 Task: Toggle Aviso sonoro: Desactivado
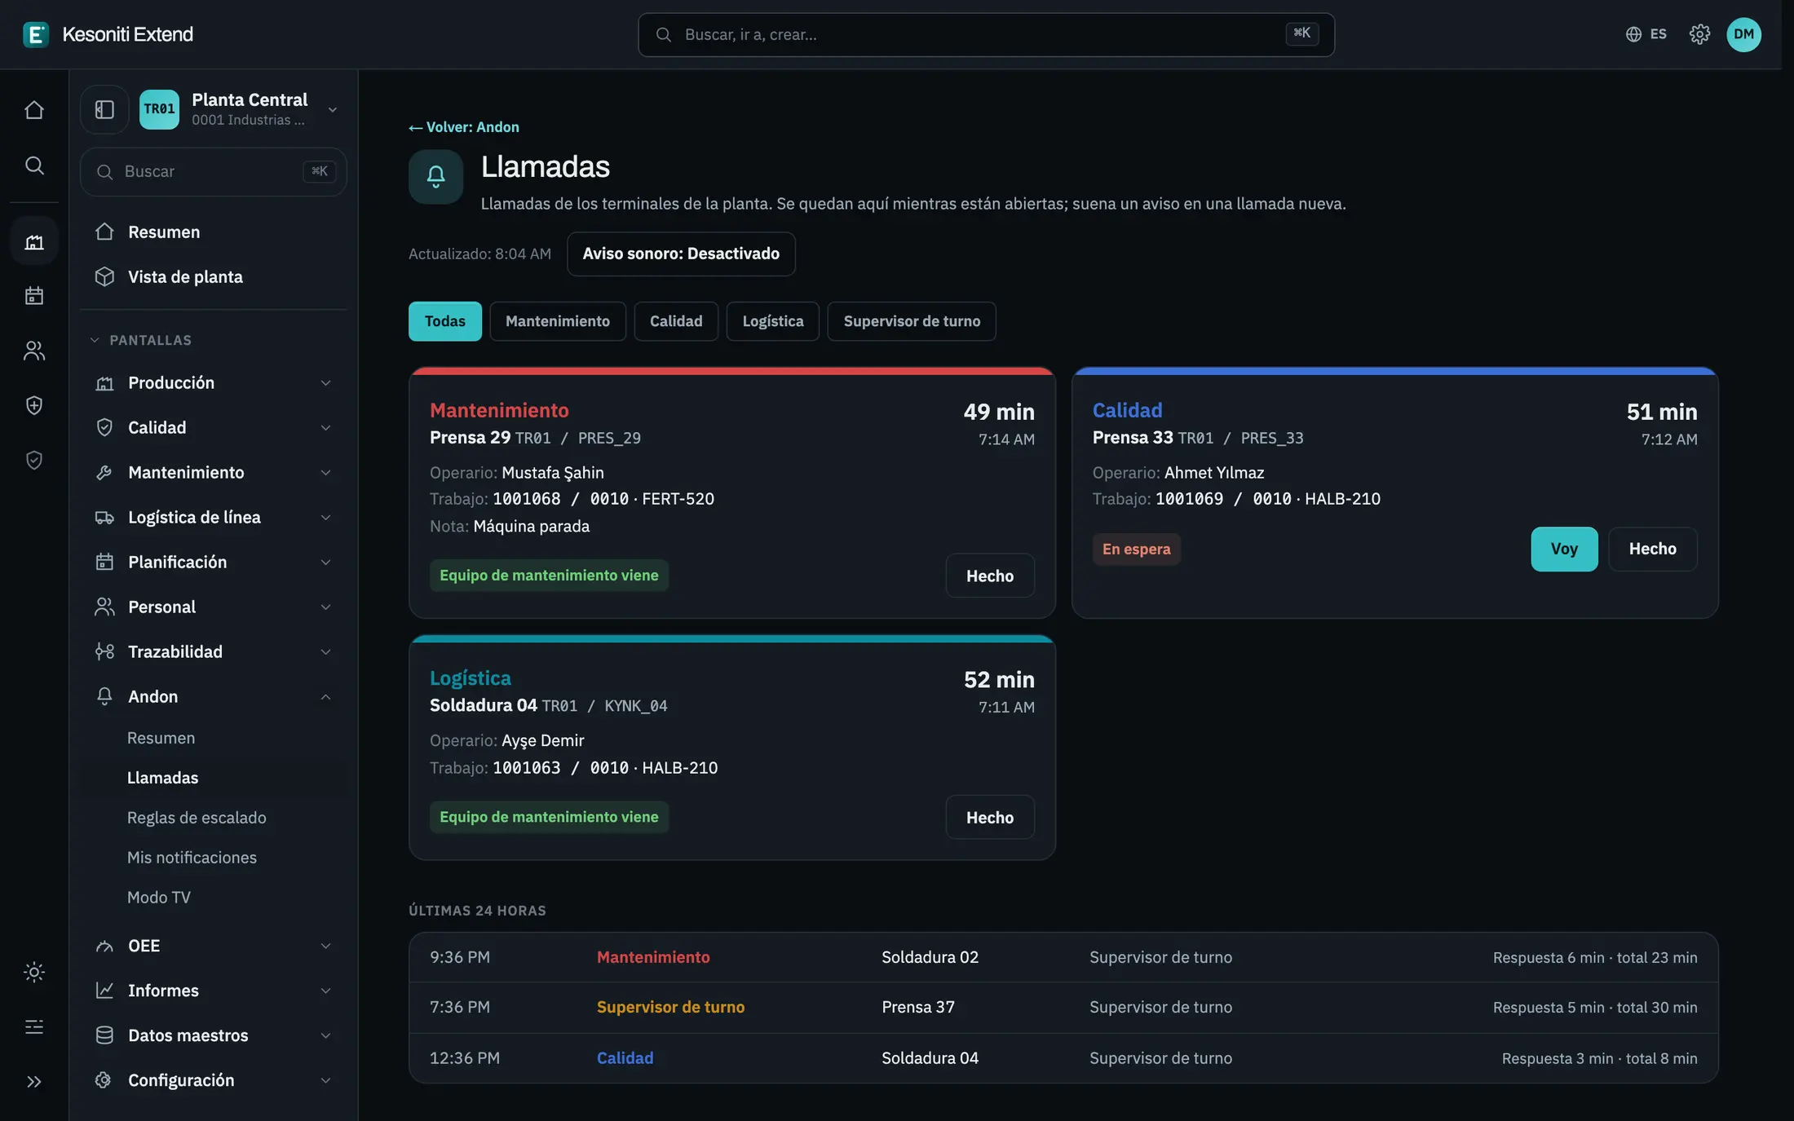[x=681, y=254]
